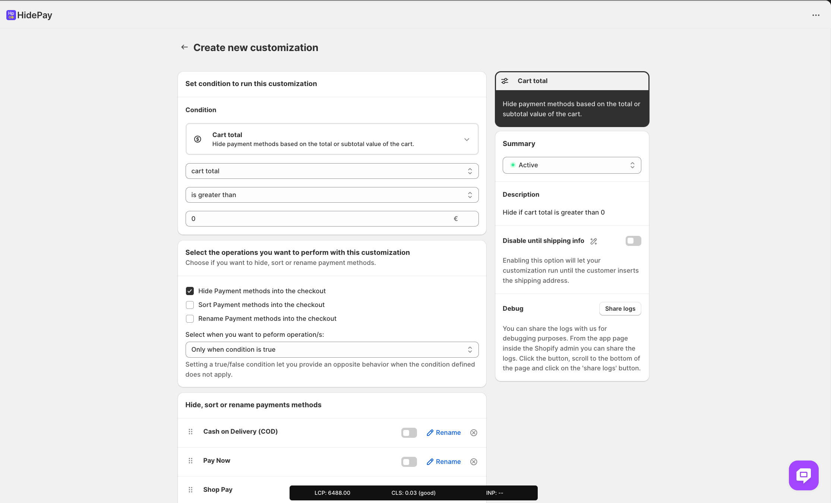831x503 pixels.
Task: Open the Active status dropdown
Action: (x=572, y=165)
